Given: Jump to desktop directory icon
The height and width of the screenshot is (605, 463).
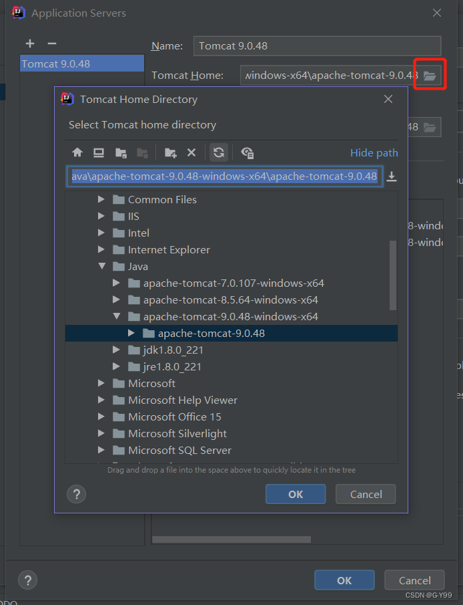Looking at the screenshot, I should 99,153.
